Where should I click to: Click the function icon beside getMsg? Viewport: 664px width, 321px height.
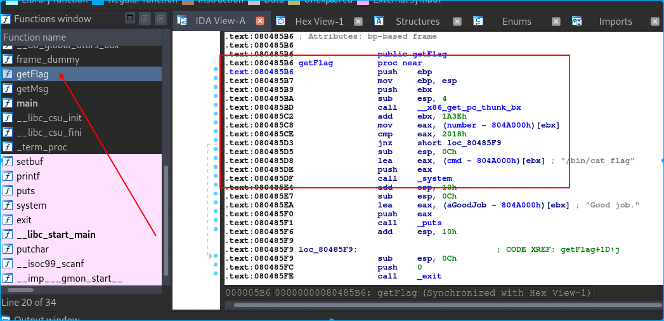pos(7,89)
